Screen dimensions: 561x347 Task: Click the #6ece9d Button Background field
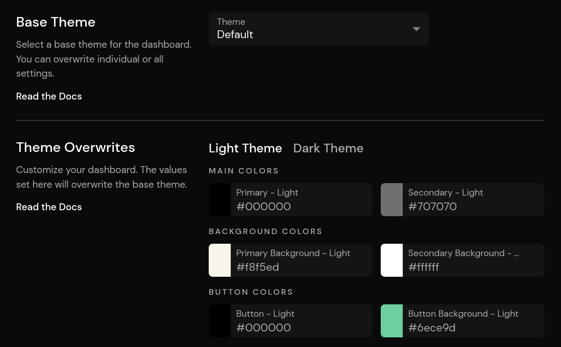click(x=432, y=328)
